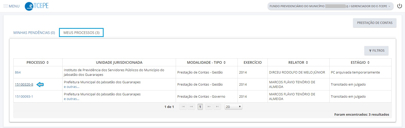Open the hamburger MENU icon

point(6,6)
